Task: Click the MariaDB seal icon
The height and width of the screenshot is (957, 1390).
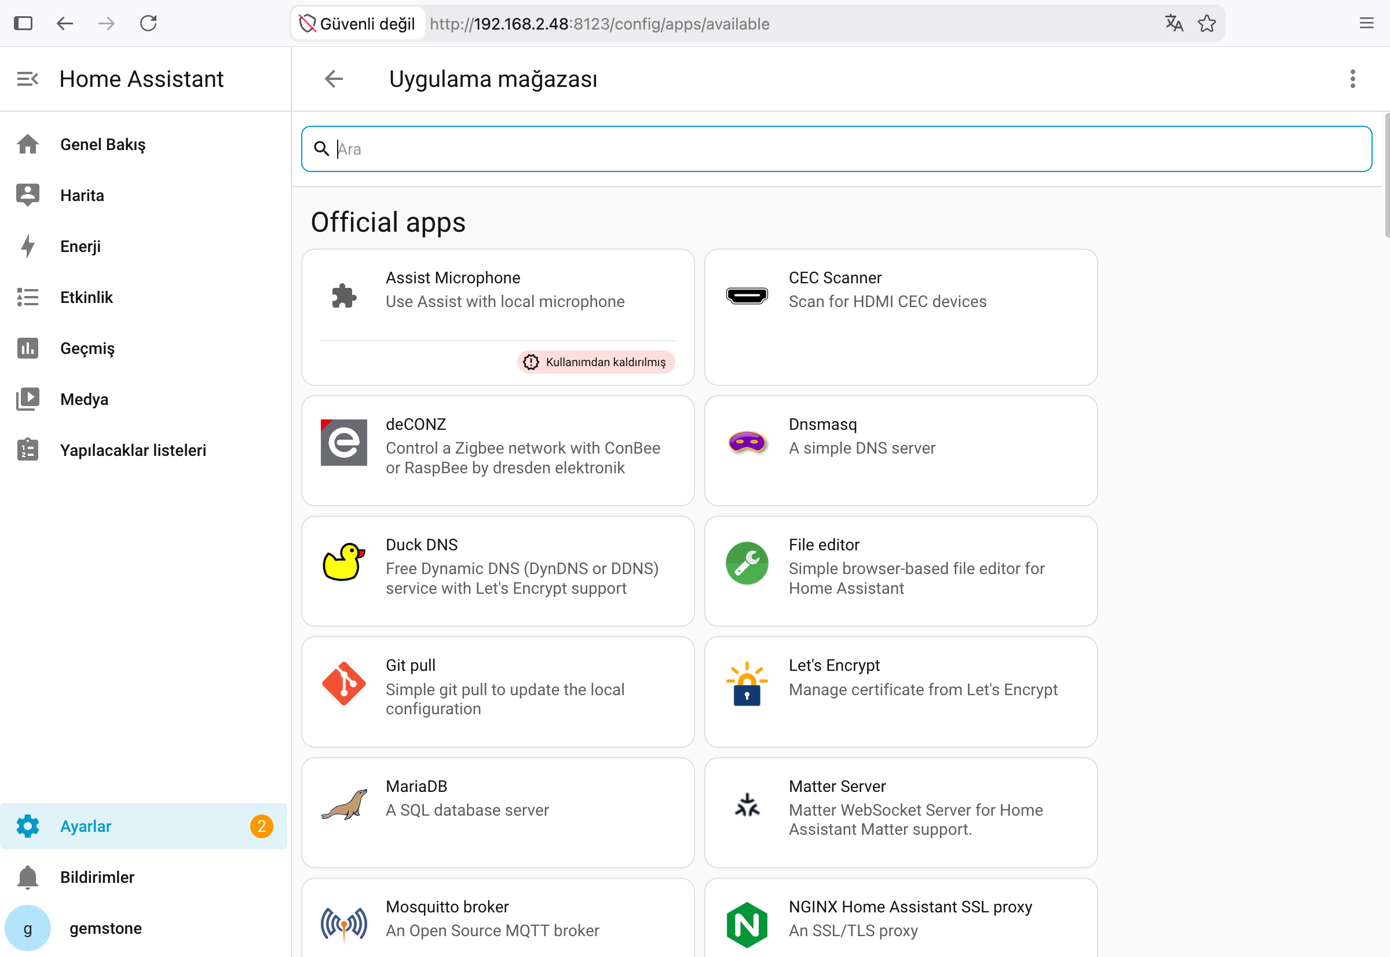Action: tap(344, 804)
